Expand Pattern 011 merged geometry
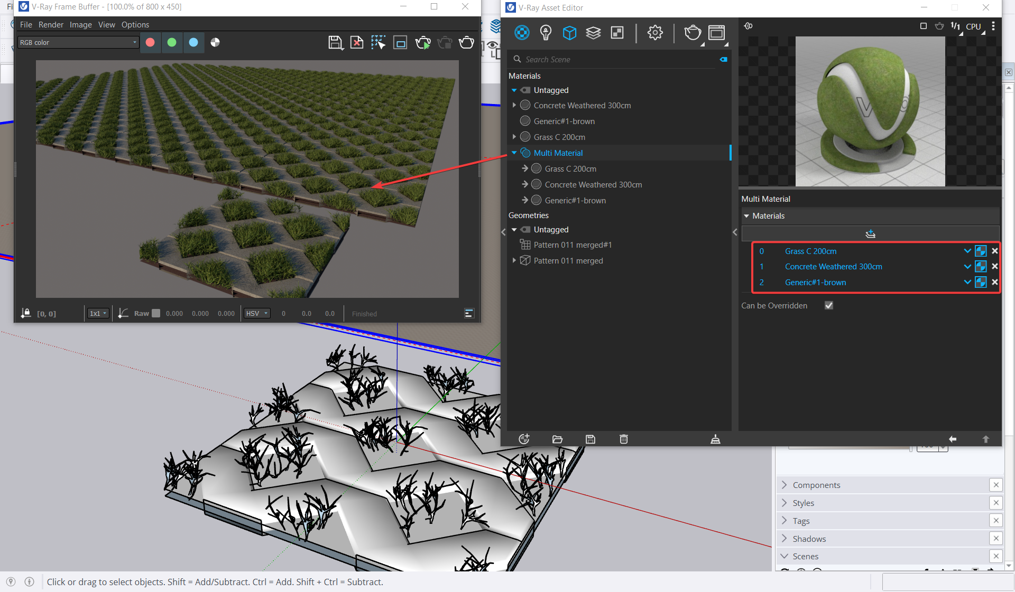The width and height of the screenshot is (1015, 592). coord(514,260)
